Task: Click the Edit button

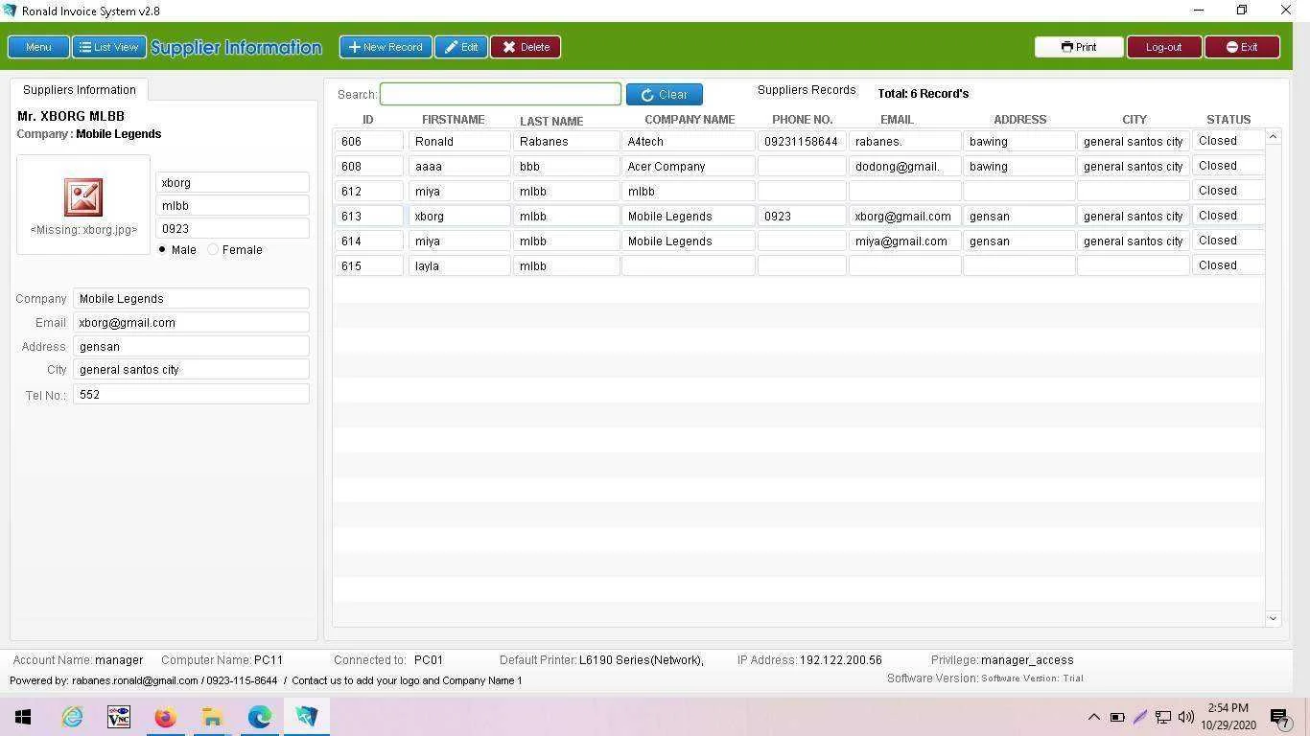Action: 461,47
